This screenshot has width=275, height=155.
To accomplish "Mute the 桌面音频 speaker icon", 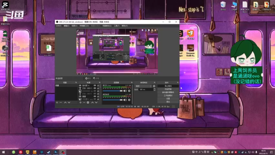I will 125,100.
